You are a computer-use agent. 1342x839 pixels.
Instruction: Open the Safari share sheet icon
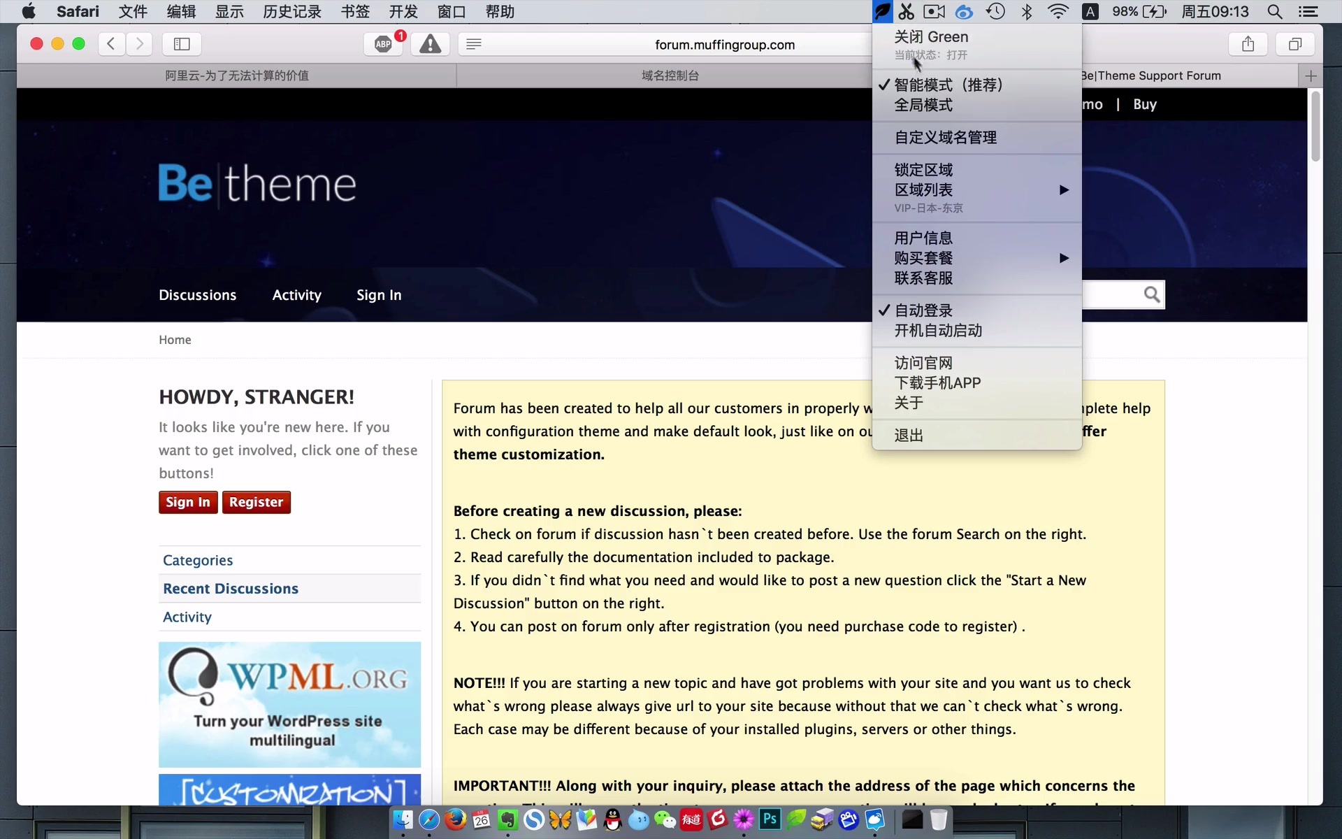point(1248,44)
